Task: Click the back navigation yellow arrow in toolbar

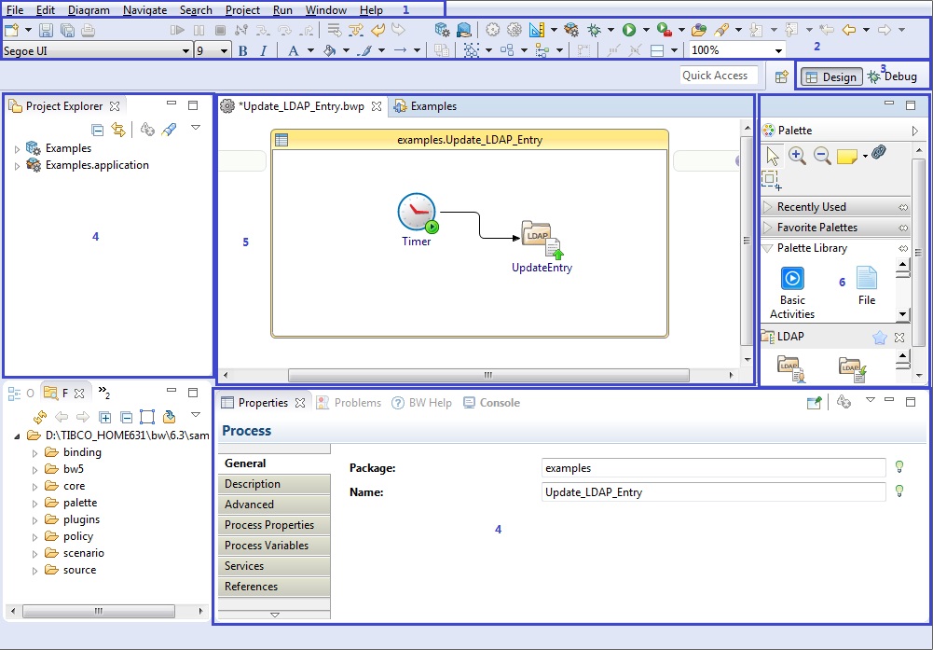Action: (849, 30)
